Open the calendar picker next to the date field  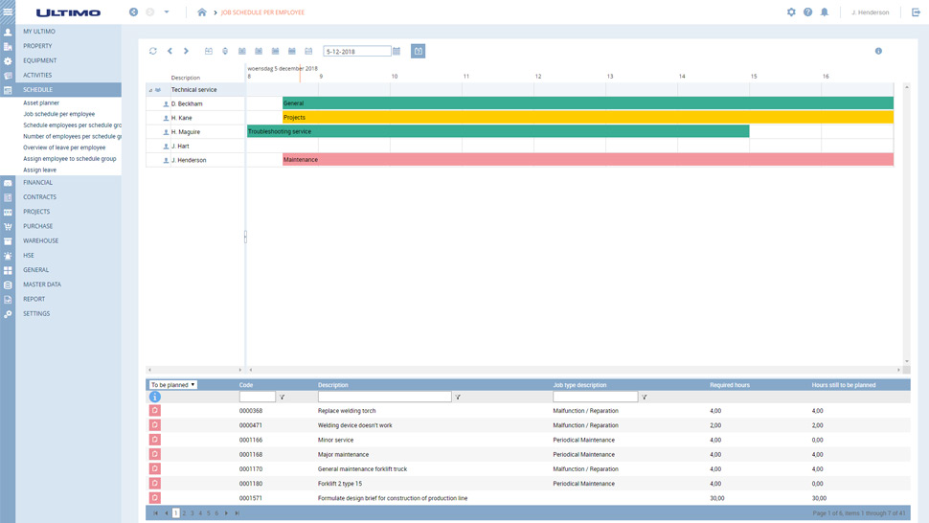coord(397,51)
